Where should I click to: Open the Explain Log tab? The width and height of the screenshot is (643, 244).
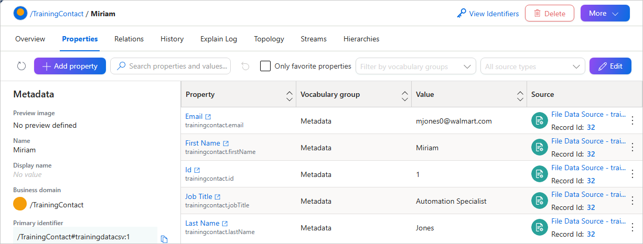[x=219, y=39]
